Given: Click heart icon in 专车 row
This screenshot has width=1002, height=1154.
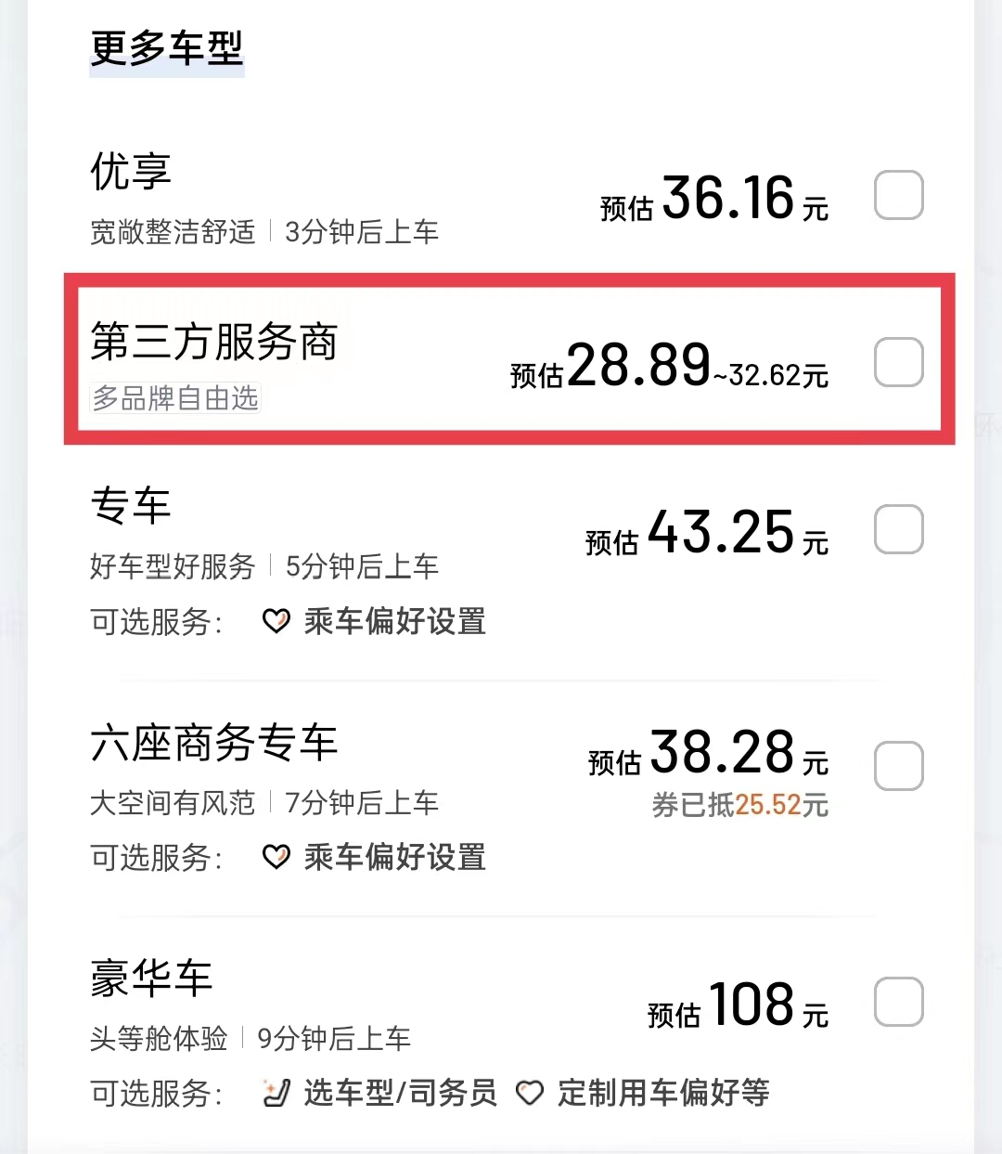Looking at the screenshot, I should click(276, 621).
